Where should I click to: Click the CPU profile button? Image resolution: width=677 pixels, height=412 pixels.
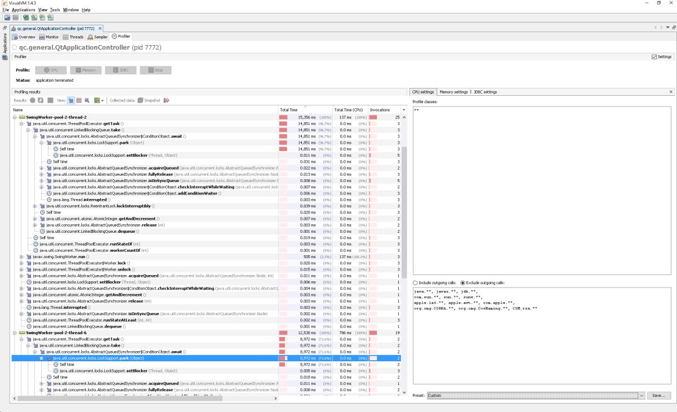[51, 70]
